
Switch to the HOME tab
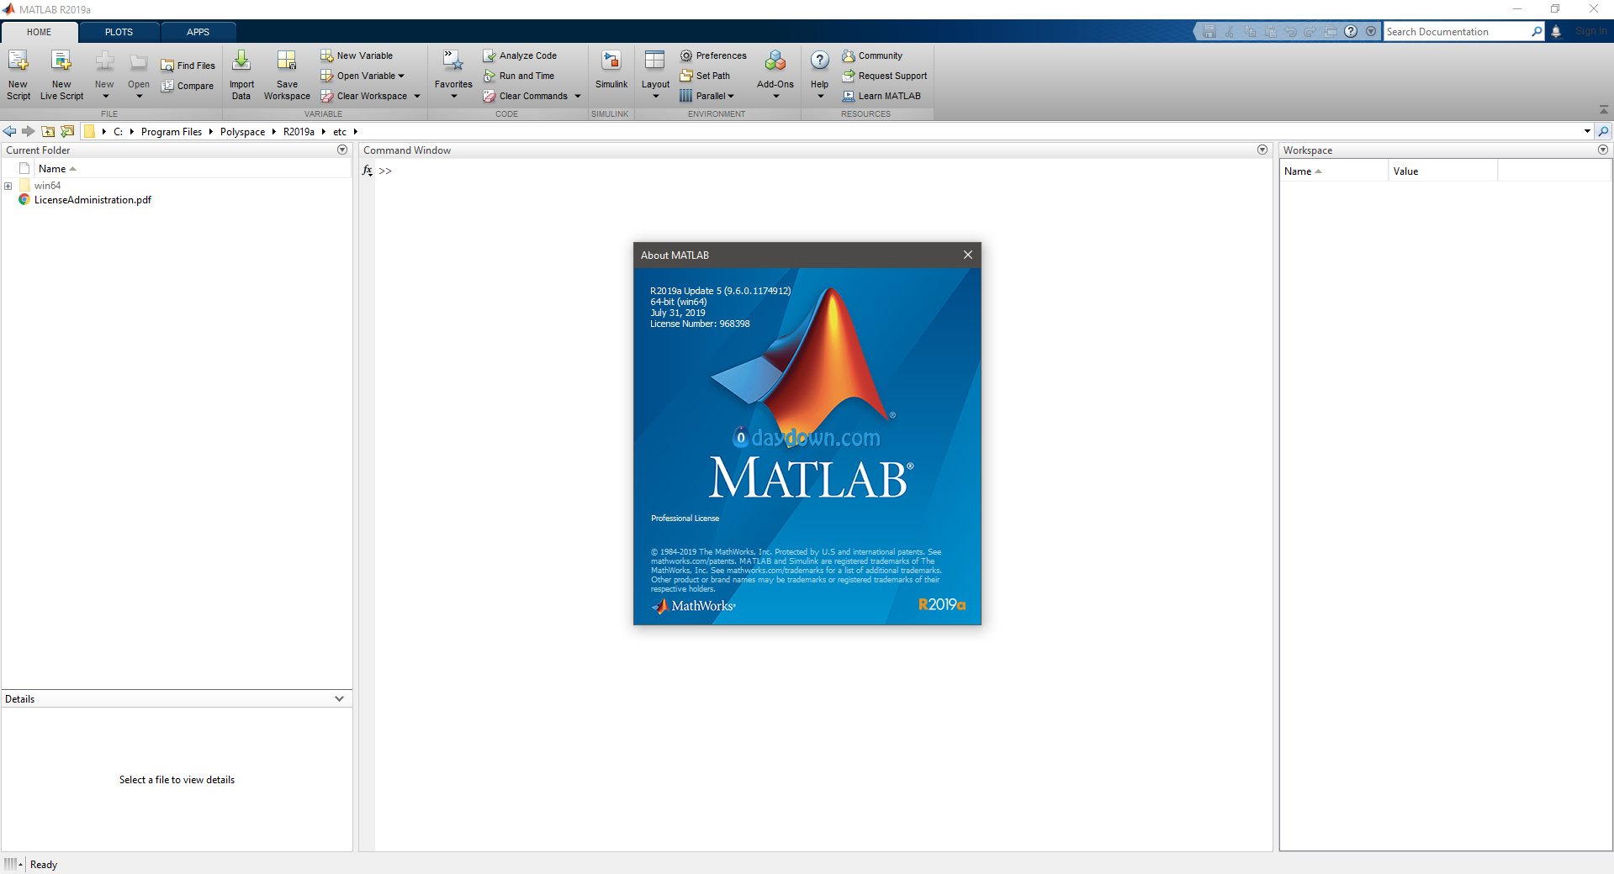pyautogui.click(x=39, y=32)
